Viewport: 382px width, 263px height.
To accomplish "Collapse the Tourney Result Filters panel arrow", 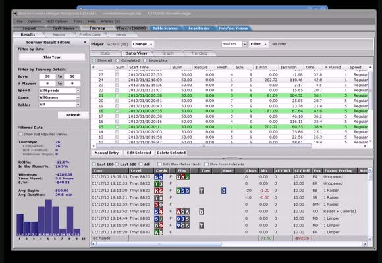I will (x=85, y=42).
